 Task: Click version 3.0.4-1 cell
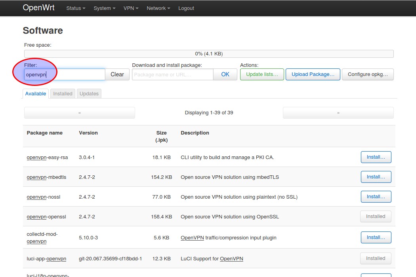point(87,157)
